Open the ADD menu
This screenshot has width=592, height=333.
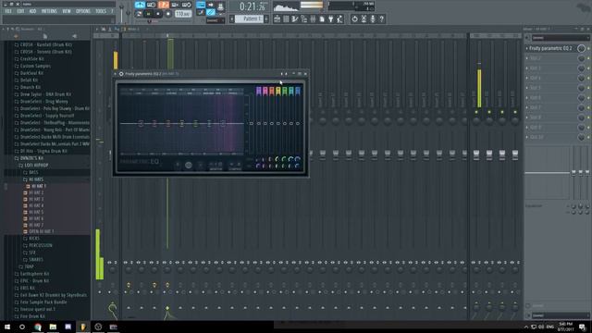click(x=33, y=11)
